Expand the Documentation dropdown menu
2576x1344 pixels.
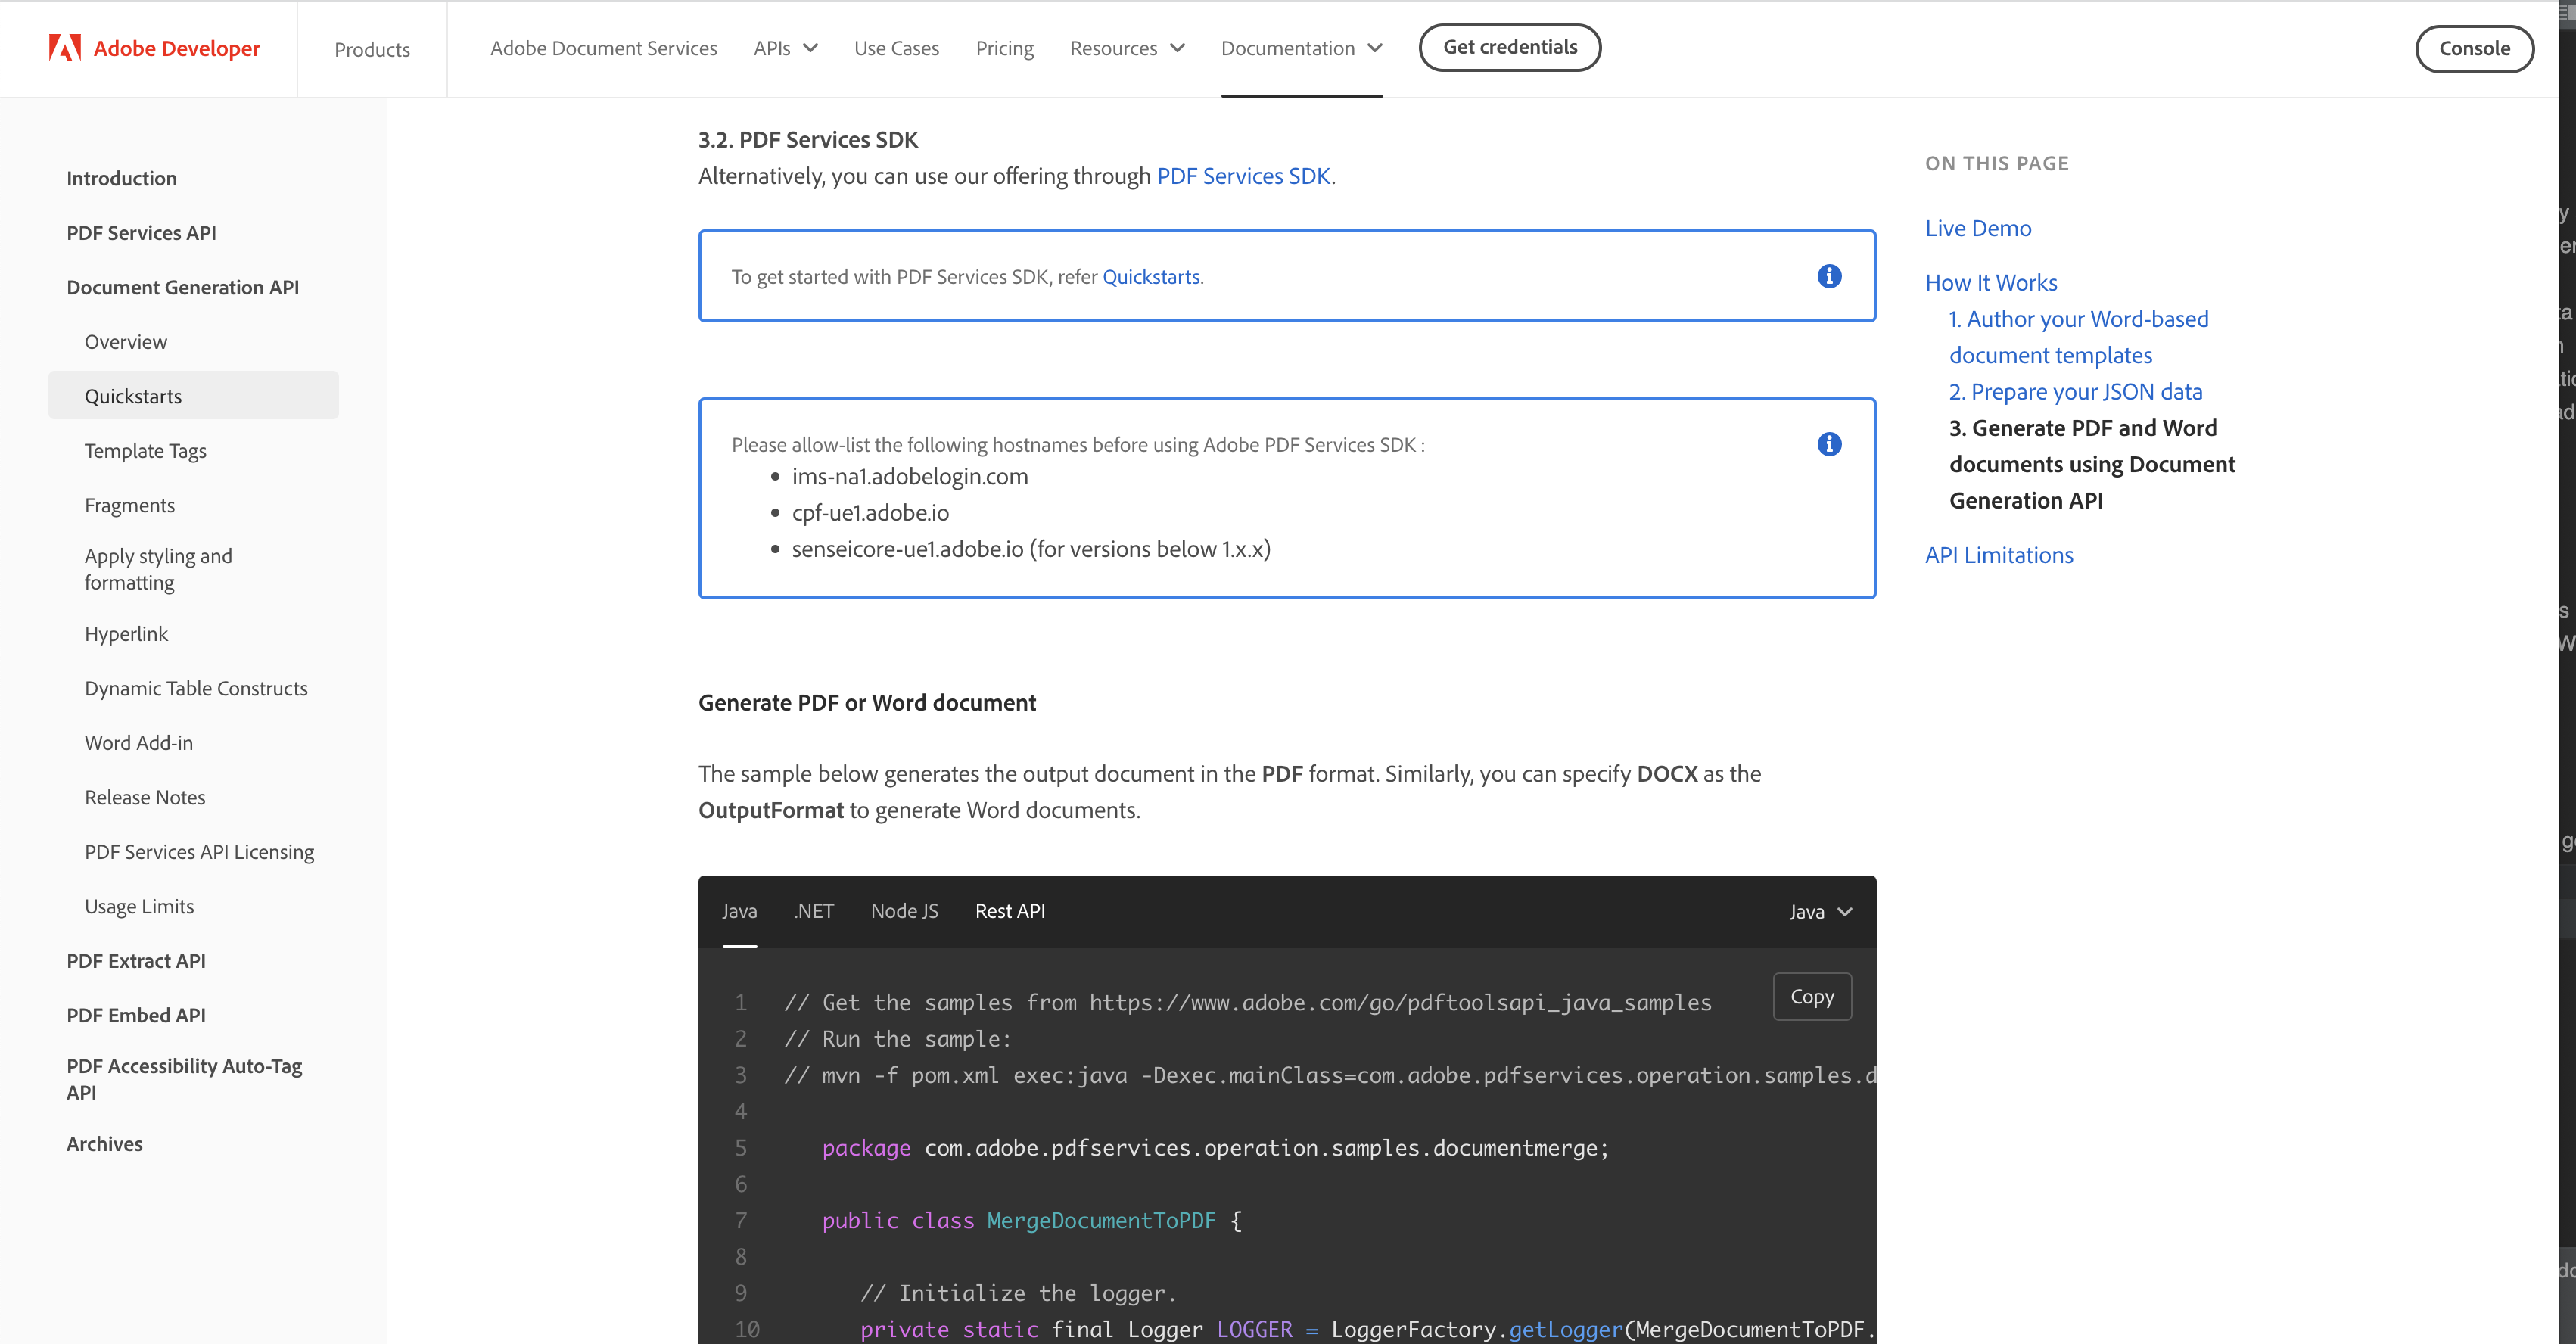[x=1300, y=48]
